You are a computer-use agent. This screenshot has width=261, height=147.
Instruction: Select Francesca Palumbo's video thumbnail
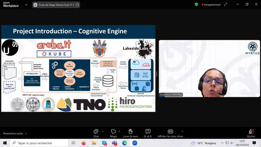(209, 68)
